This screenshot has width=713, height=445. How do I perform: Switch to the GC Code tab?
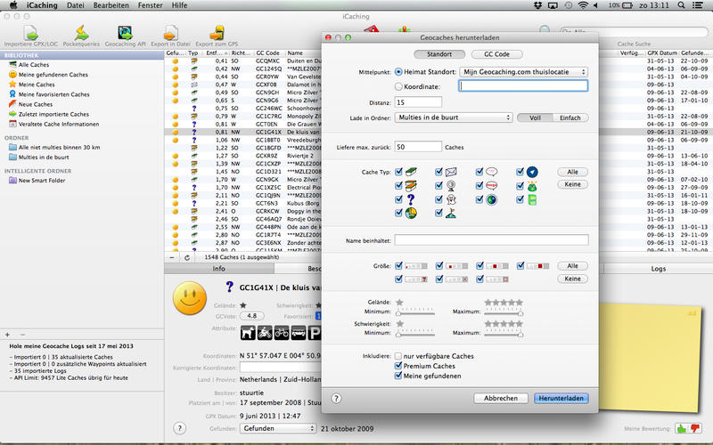click(x=496, y=54)
